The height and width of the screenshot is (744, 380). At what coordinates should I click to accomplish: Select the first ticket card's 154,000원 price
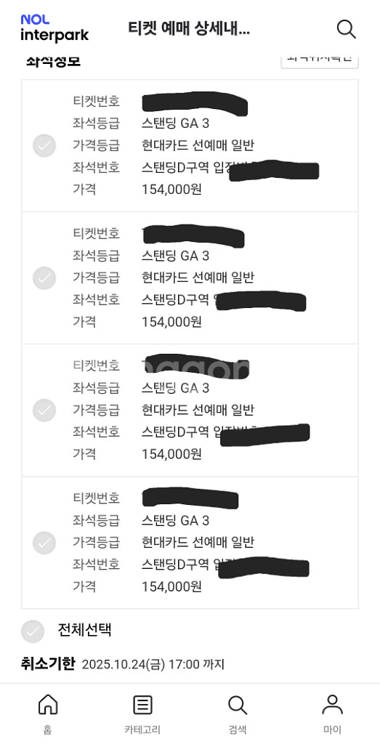coord(171,190)
